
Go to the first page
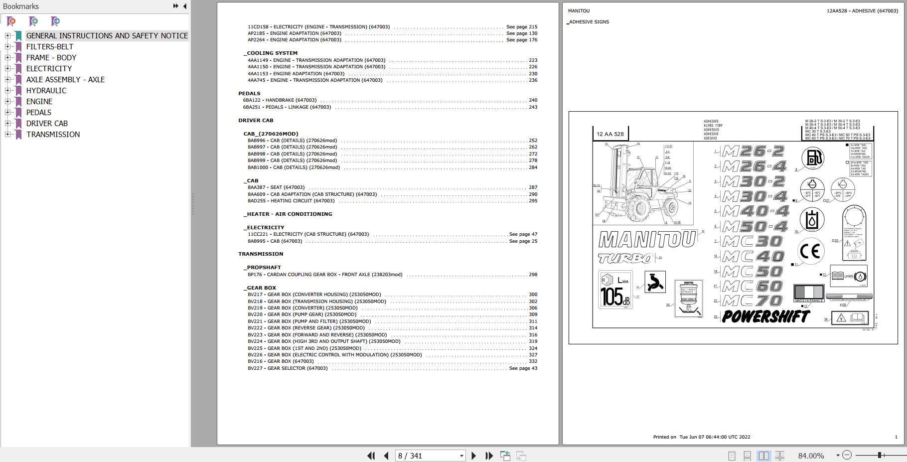[x=371, y=456]
